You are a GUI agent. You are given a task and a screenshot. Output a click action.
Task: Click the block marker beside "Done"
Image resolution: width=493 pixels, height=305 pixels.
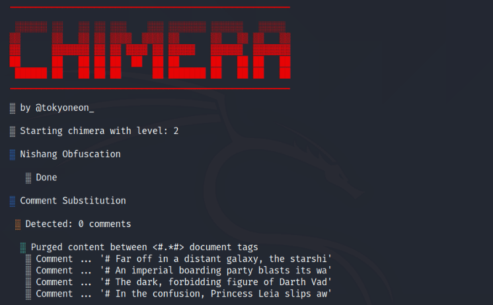28,178
